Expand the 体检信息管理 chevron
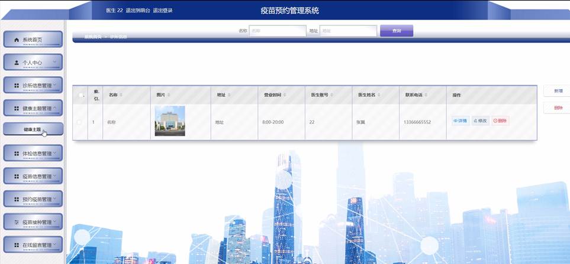570x264 pixels. coord(54,152)
